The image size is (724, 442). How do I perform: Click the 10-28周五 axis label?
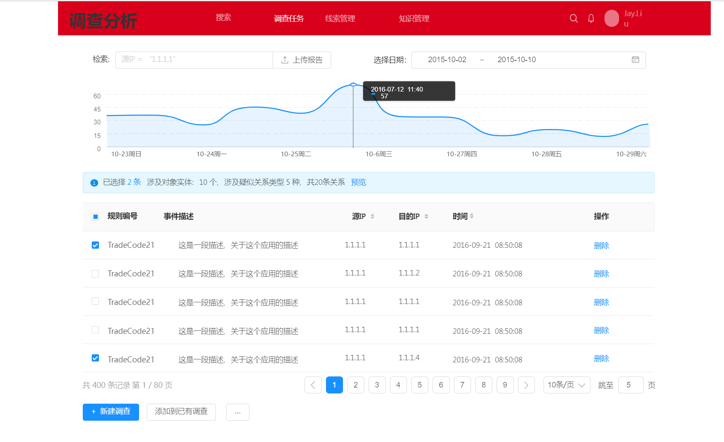[x=547, y=154]
